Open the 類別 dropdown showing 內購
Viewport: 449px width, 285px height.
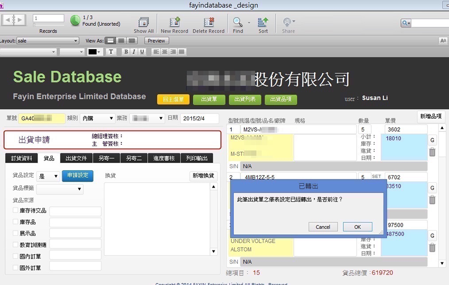(98, 118)
